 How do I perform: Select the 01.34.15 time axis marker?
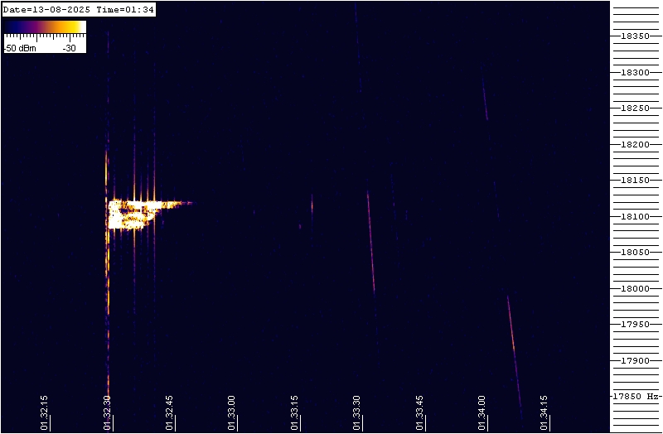544,412
